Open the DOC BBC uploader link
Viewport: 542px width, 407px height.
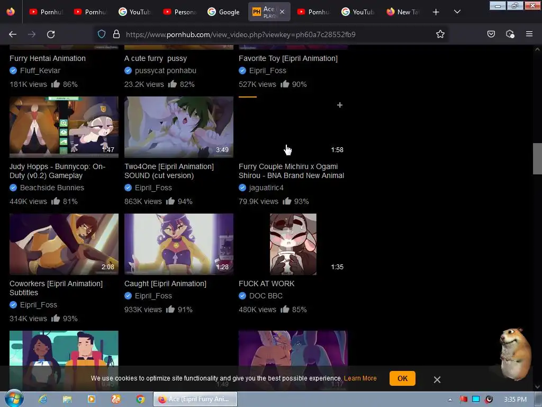[x=266, y=296]
